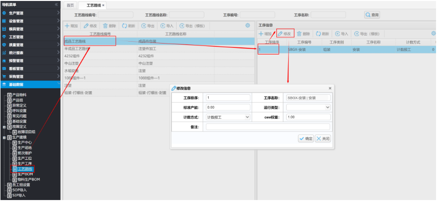Confirm the dialog with the 确定 button
Viewport: 437px width, 201px height.
(x=306, y=138)
